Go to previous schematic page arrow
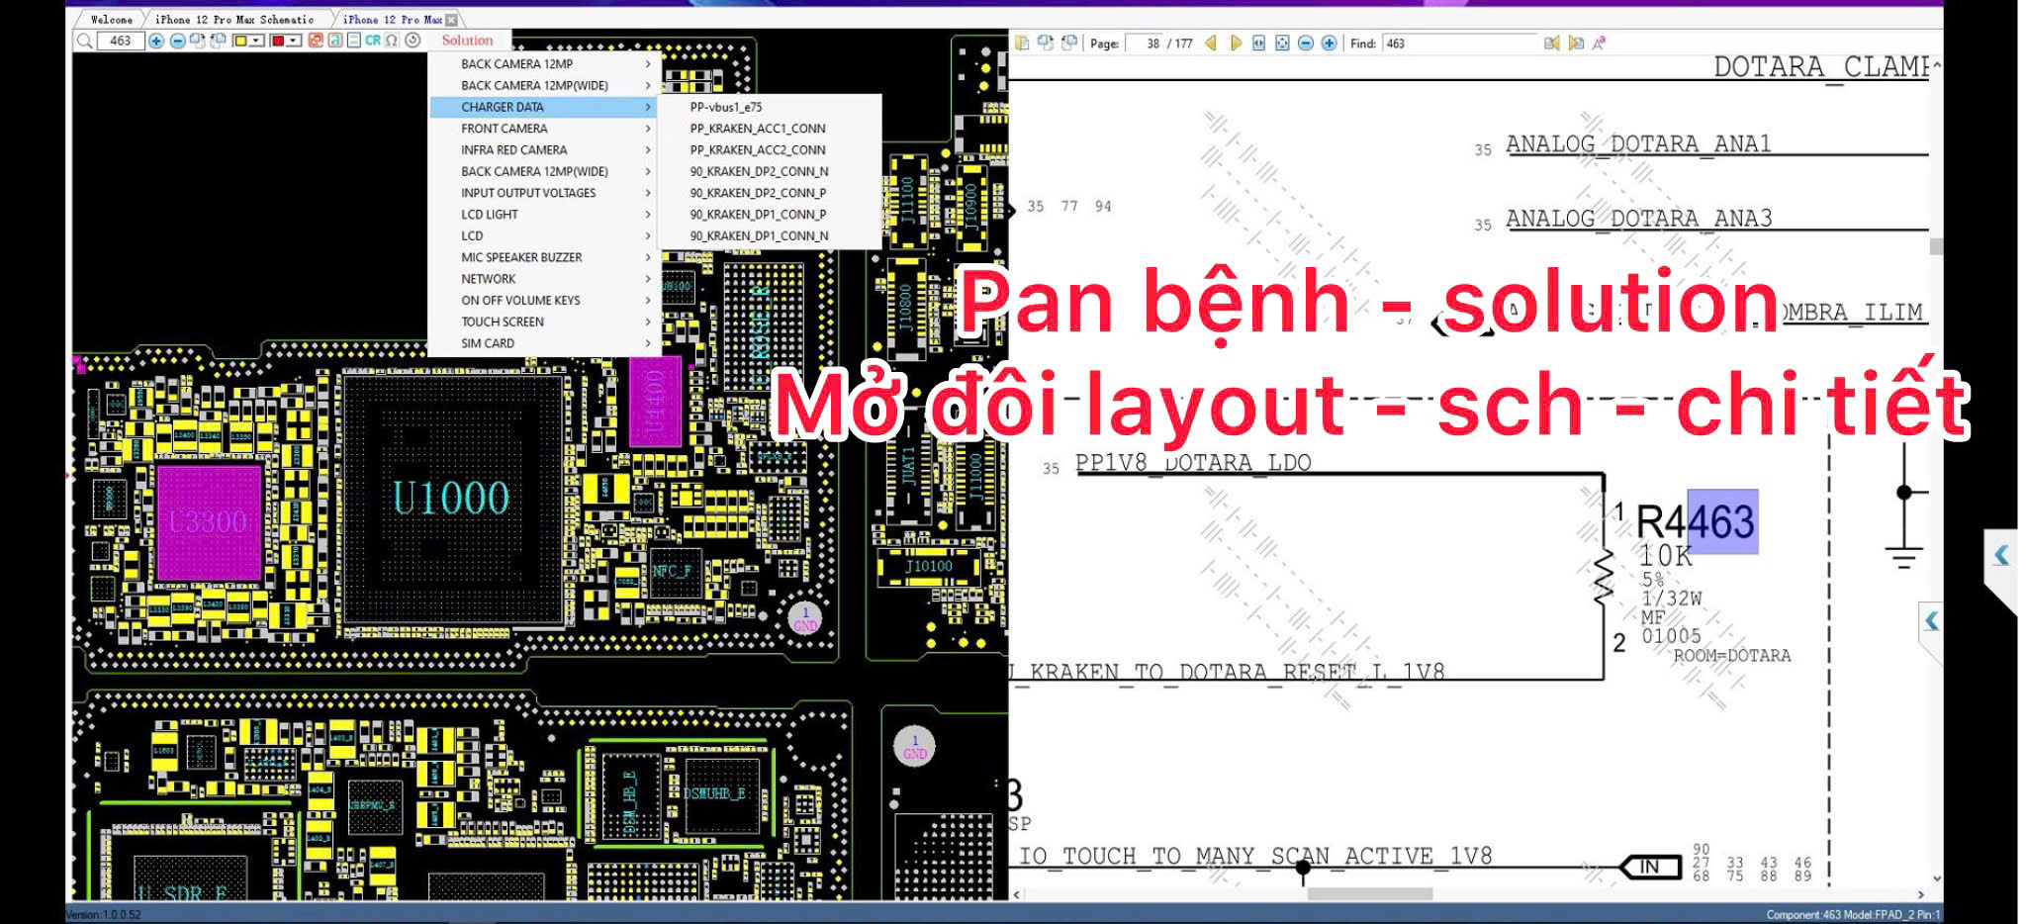Viewport: 2026px width, 924px height. pyautogui.click(x=1211, y=43)
